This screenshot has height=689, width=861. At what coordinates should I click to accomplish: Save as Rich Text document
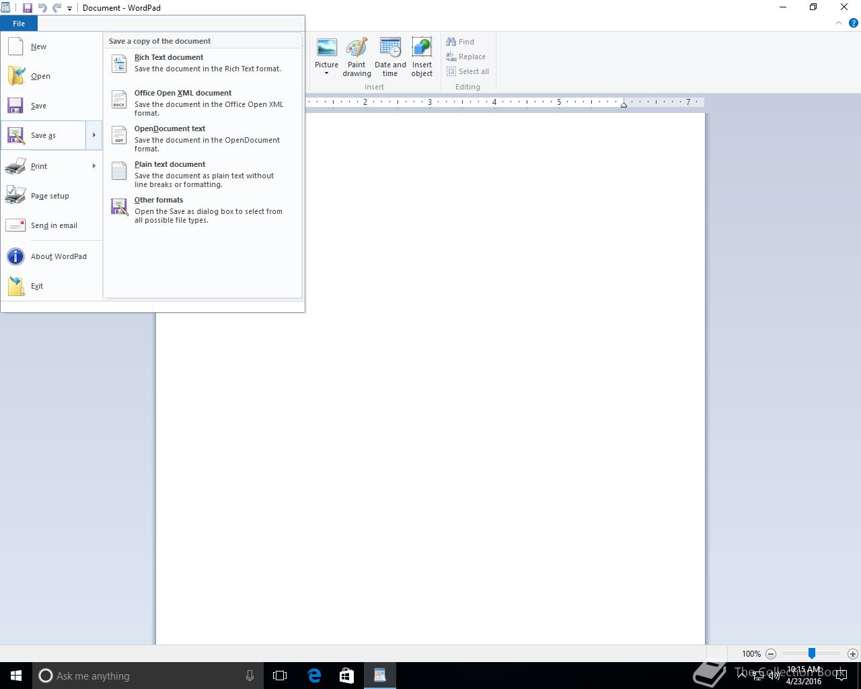(202, 63)
